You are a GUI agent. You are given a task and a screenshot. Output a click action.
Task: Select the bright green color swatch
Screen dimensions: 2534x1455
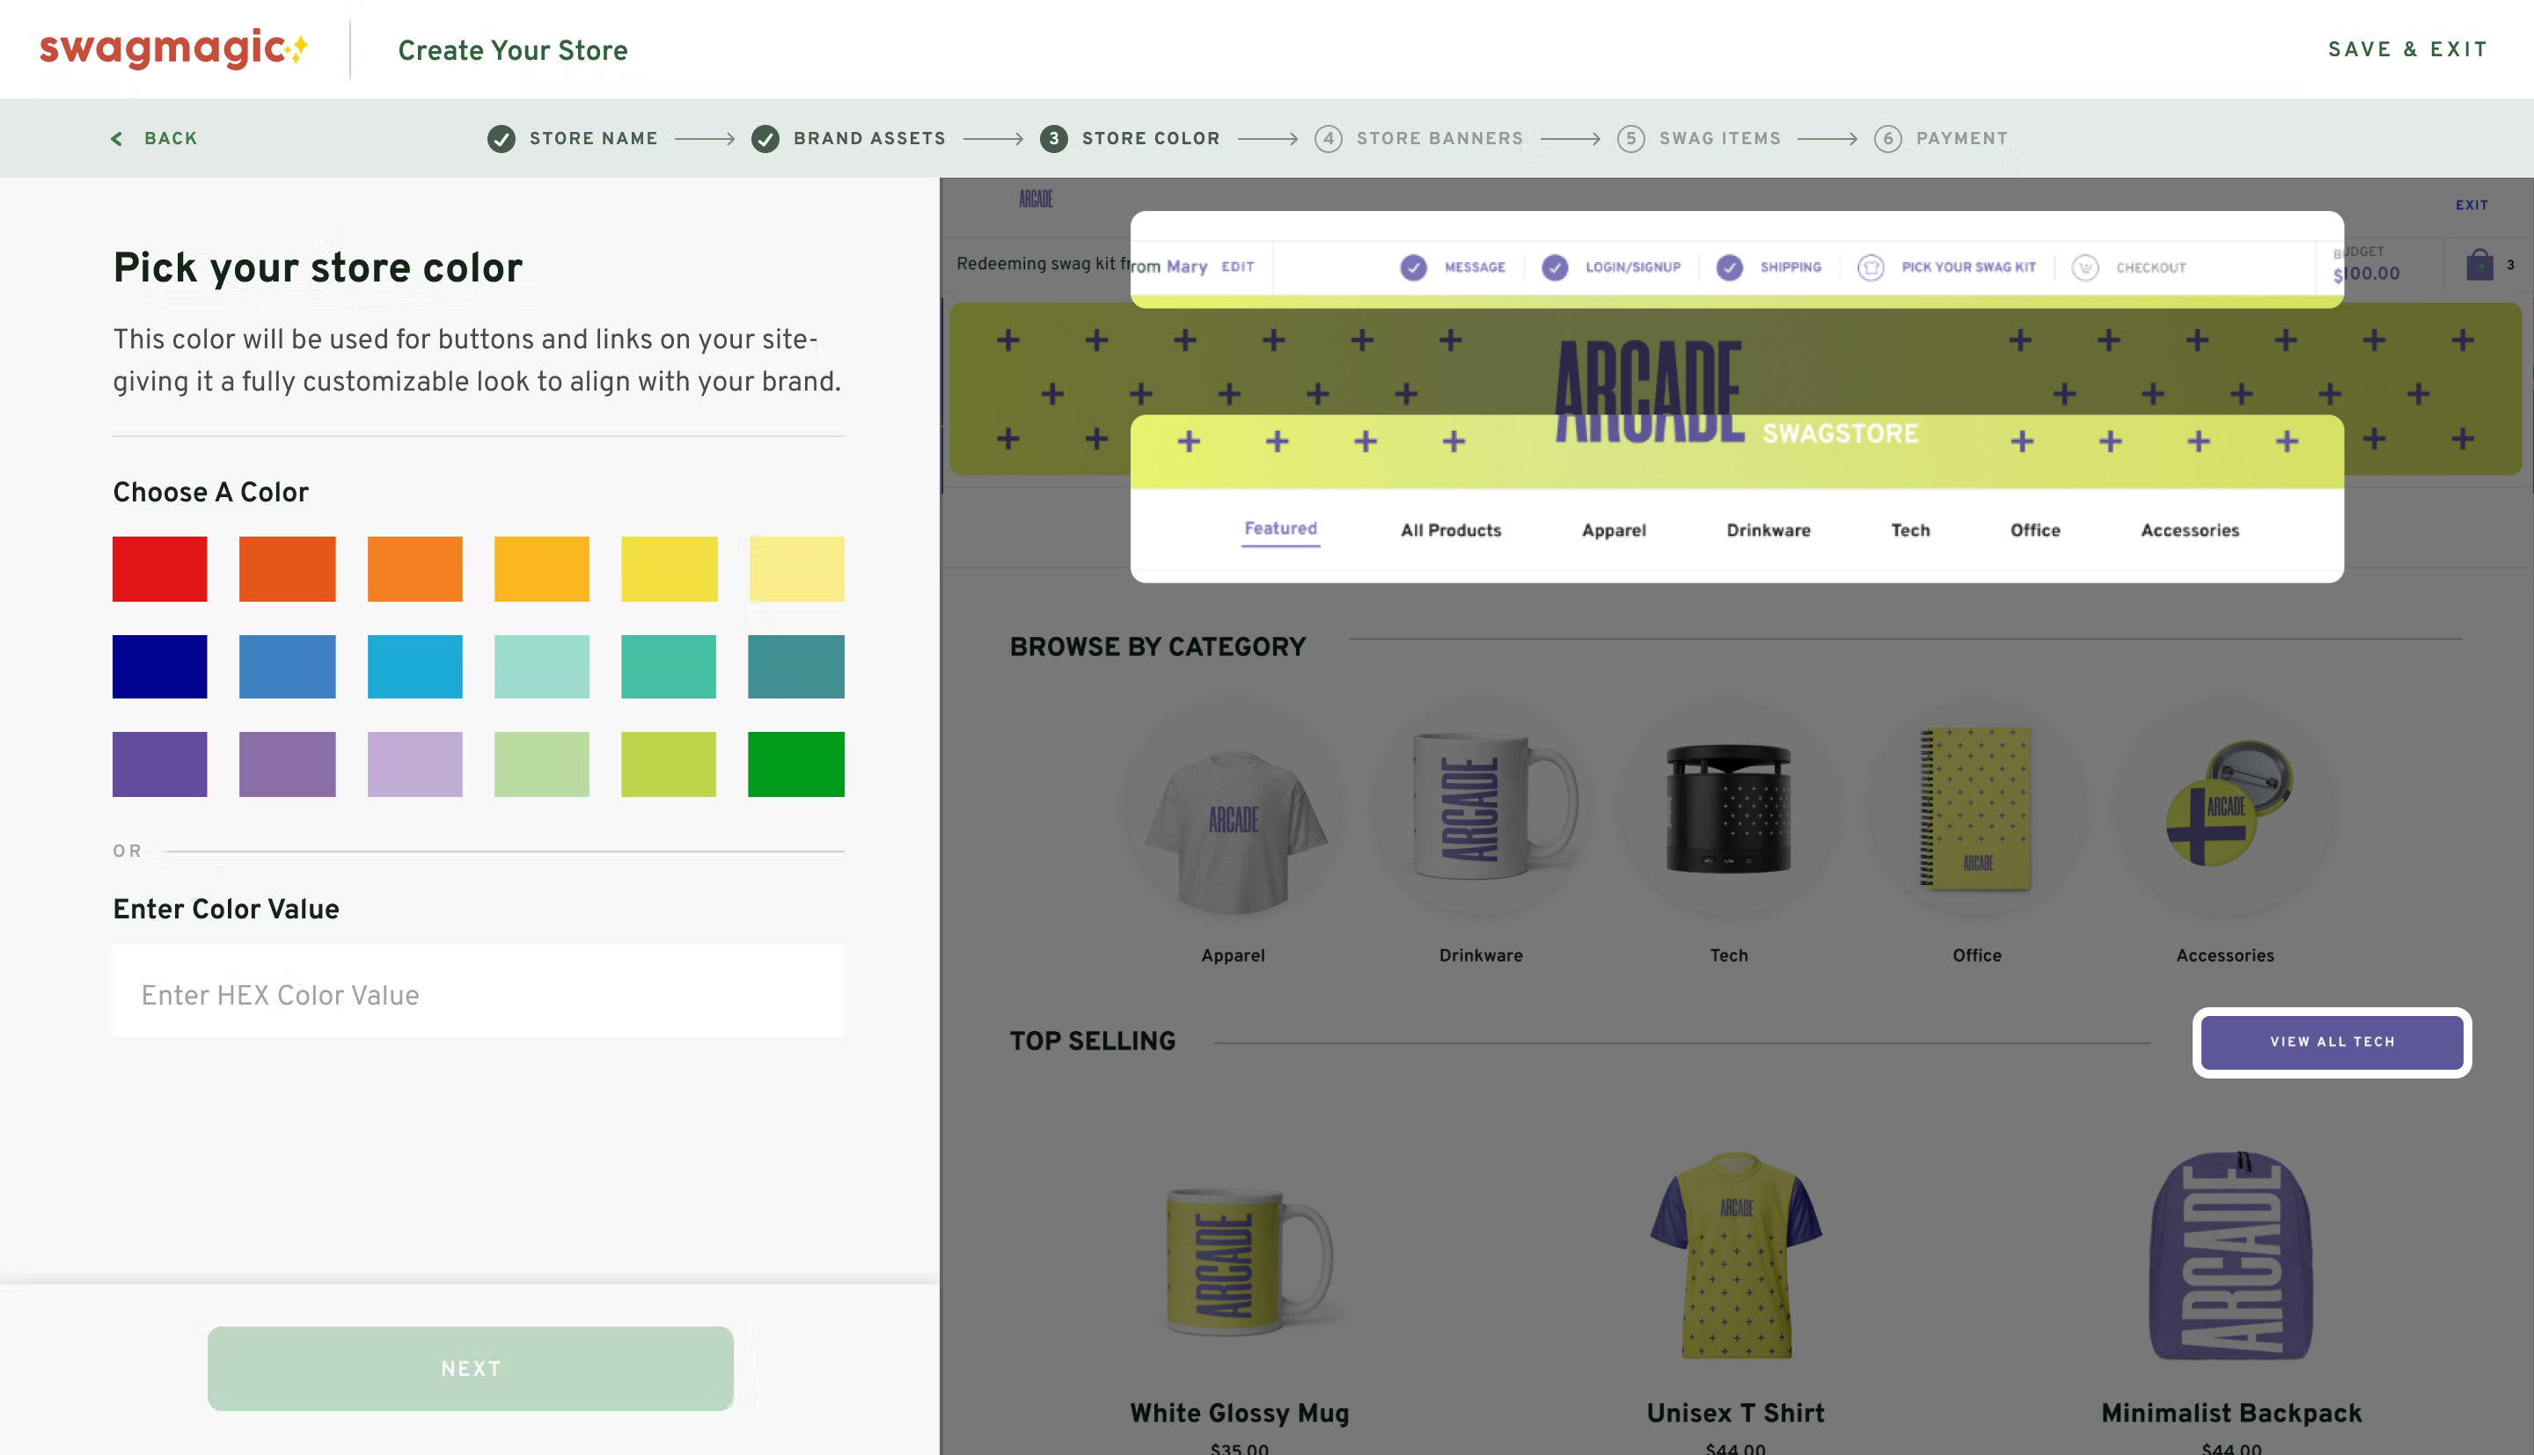tap(795, 764)
